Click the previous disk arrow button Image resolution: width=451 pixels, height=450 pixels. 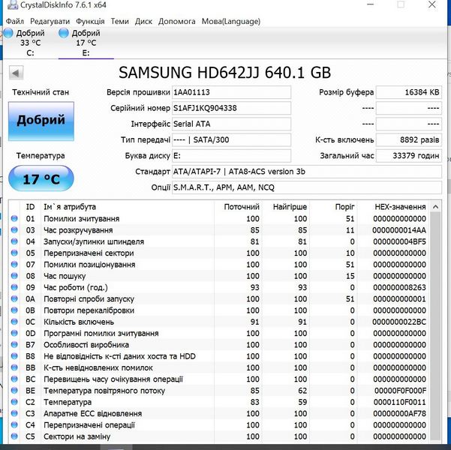coord(16,73)
